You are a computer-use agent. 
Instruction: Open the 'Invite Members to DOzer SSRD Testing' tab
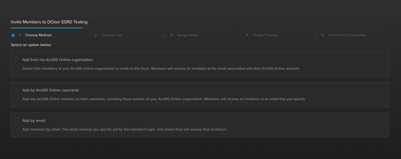coord(49,22)
